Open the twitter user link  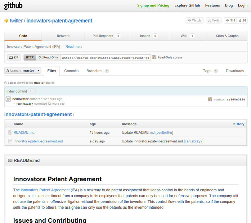click(x=16, y=21)
